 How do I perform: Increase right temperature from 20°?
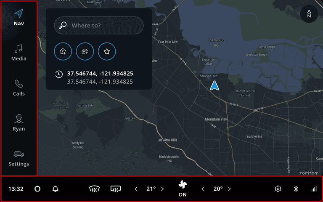pyautogui.click(x=229, y=189)
